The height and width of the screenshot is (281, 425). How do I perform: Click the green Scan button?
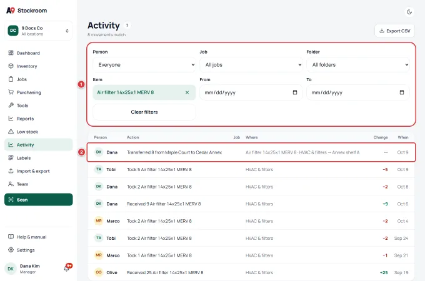click(x=39, y=200)
